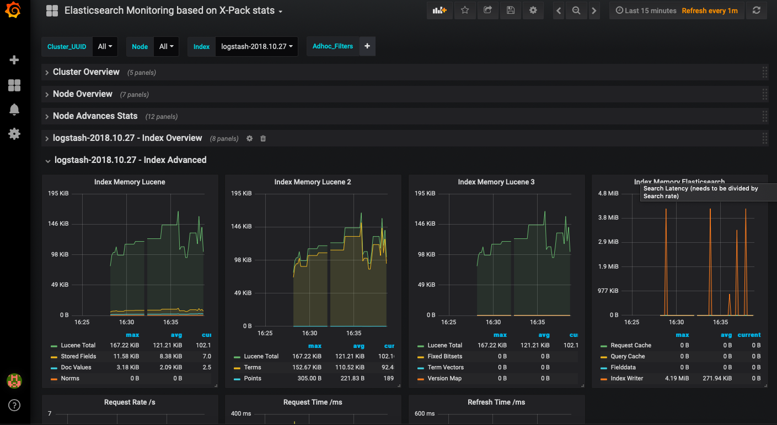Open Configuration gear icon in sidebar
The height and width of the screenshot is (425, 777).
pos(14,134)
